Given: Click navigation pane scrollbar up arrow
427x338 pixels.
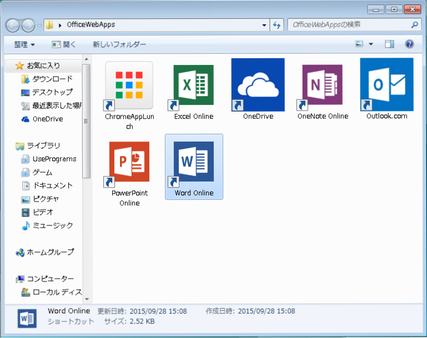Looking at the screenshot, I should click(x=87, y=59).
